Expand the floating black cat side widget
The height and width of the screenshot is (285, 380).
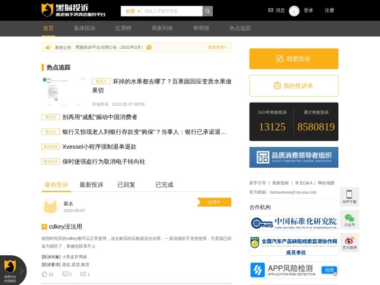tap(11, 269)
